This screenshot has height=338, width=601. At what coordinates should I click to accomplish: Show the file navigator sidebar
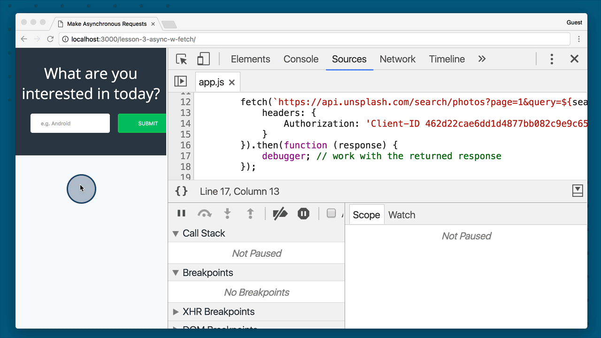click(x=181, y=81)
